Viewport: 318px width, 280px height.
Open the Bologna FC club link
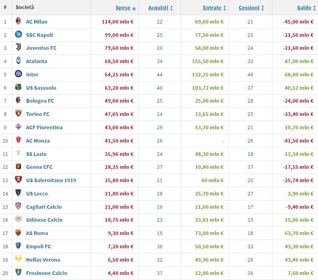pyautogui.click(x=40, y=101)
